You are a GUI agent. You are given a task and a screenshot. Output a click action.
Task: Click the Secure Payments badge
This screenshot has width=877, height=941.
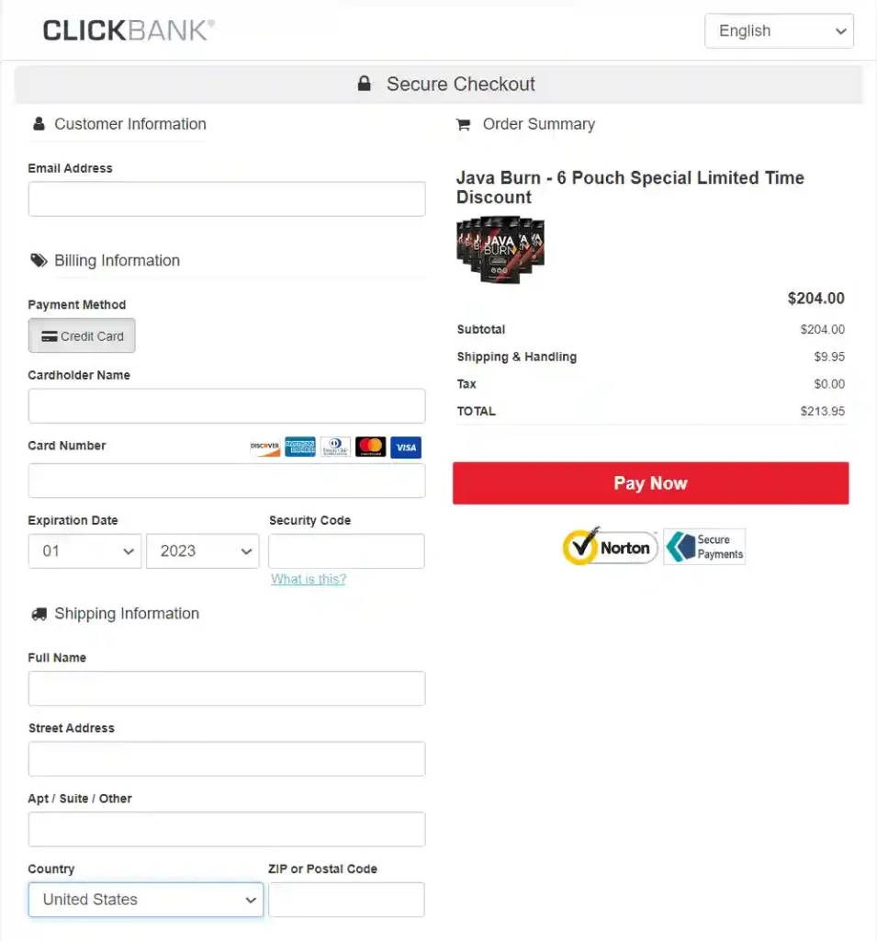704,547
